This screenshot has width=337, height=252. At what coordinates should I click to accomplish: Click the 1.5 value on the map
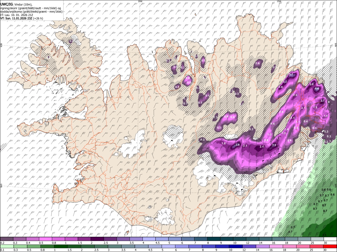coord(284,133)
